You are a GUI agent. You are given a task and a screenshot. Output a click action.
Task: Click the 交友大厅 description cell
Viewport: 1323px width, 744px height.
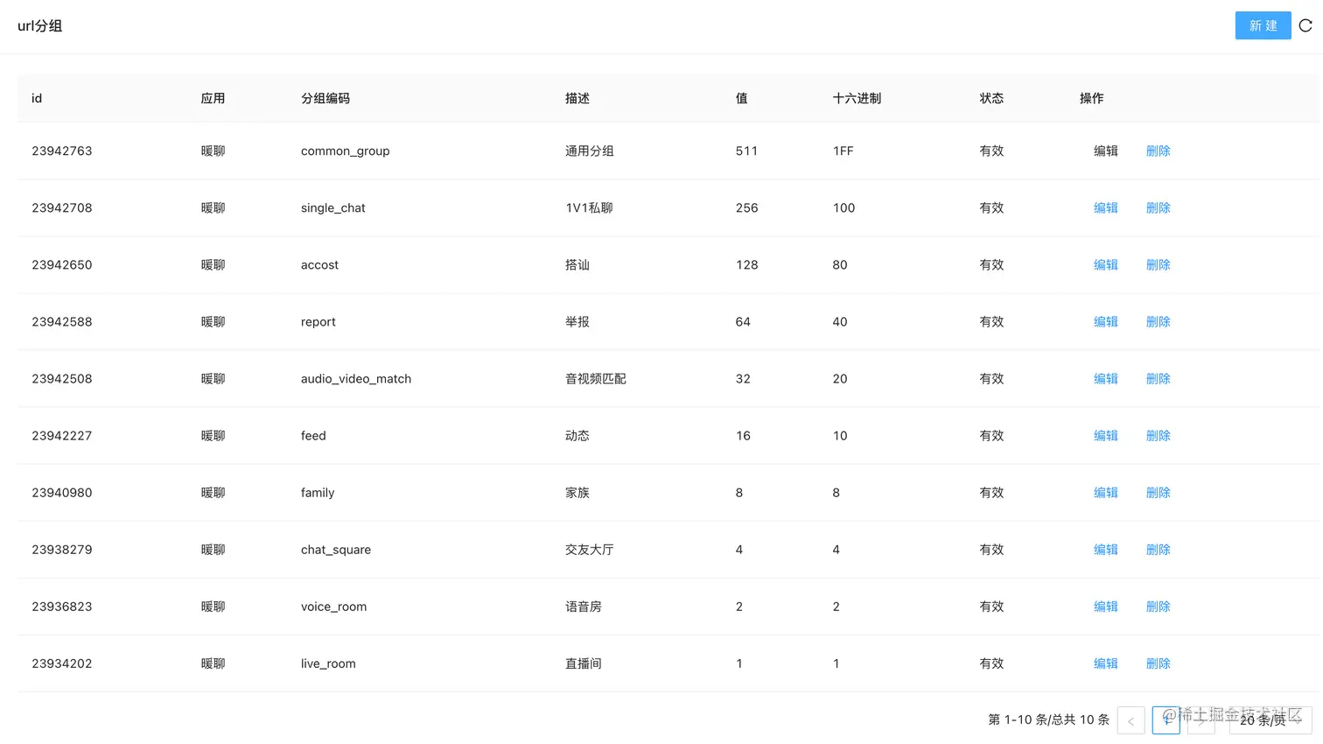pyautogui.click(x=590, y=549)
